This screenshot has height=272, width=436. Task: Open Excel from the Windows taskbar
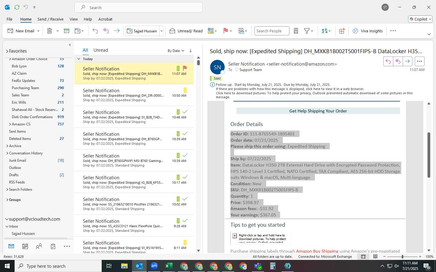[x=169, y=266]
